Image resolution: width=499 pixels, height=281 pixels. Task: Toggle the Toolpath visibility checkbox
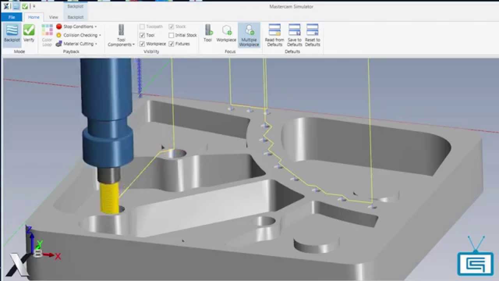click(x=142, y=27)
